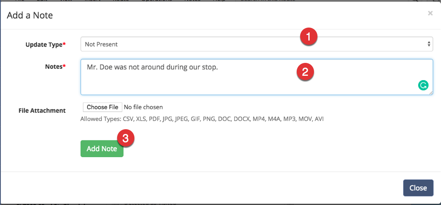Click the 'No file chosen' text
The width and height of the screenshot is (441, 205).
(143, 107)
